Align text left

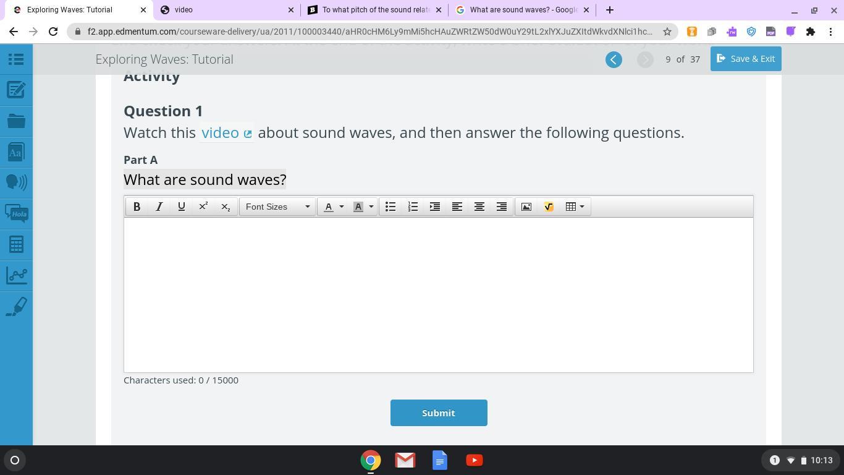[457, 207]
